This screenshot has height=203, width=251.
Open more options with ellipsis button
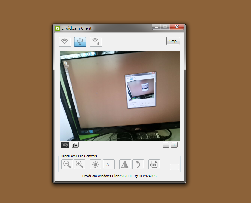point(174,167)
